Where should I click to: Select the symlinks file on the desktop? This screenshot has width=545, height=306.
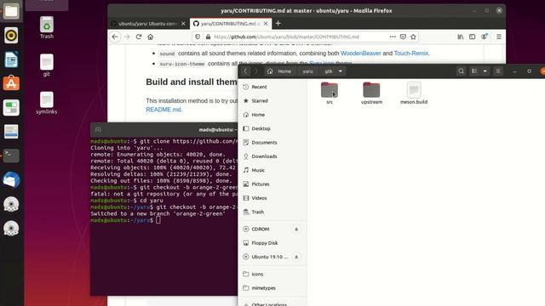[x=47, y=103]
